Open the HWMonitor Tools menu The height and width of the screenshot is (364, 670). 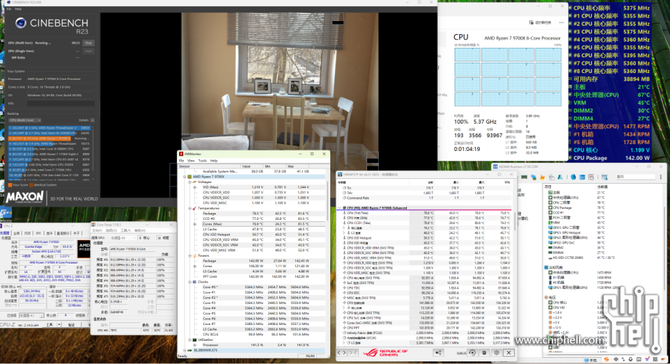pos(202,161)
